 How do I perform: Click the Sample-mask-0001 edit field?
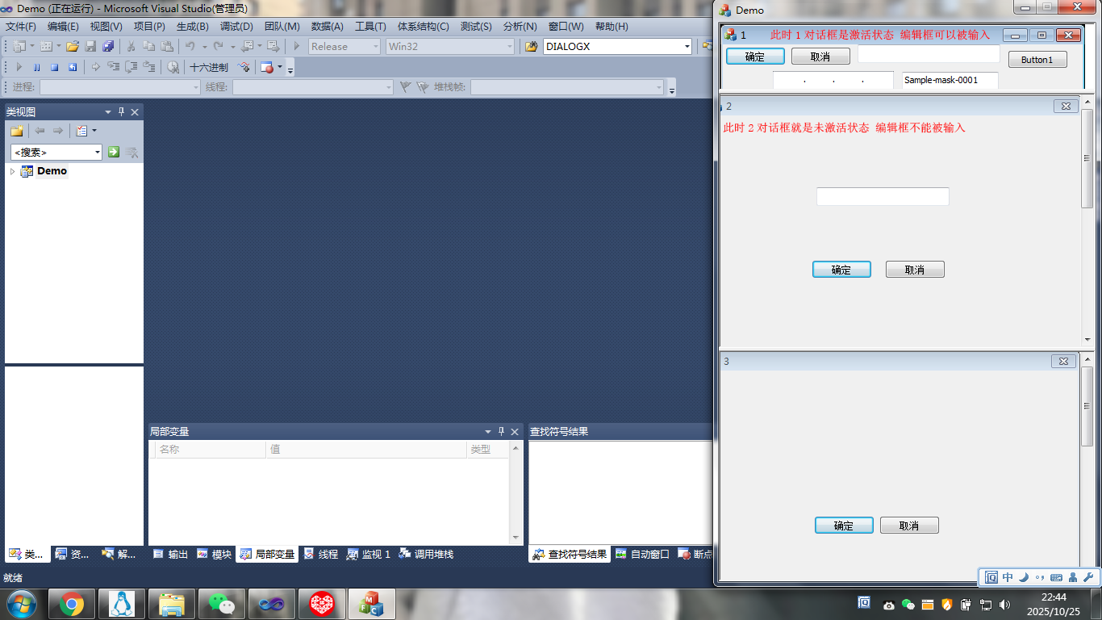950,80
